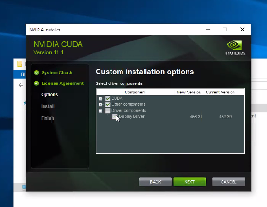The image size is (267, 207).
Task: Click the Component column header
Action: 135,92
